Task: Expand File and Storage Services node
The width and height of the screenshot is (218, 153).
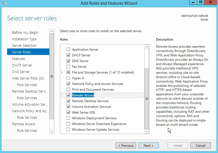Action: pos(62,72)
